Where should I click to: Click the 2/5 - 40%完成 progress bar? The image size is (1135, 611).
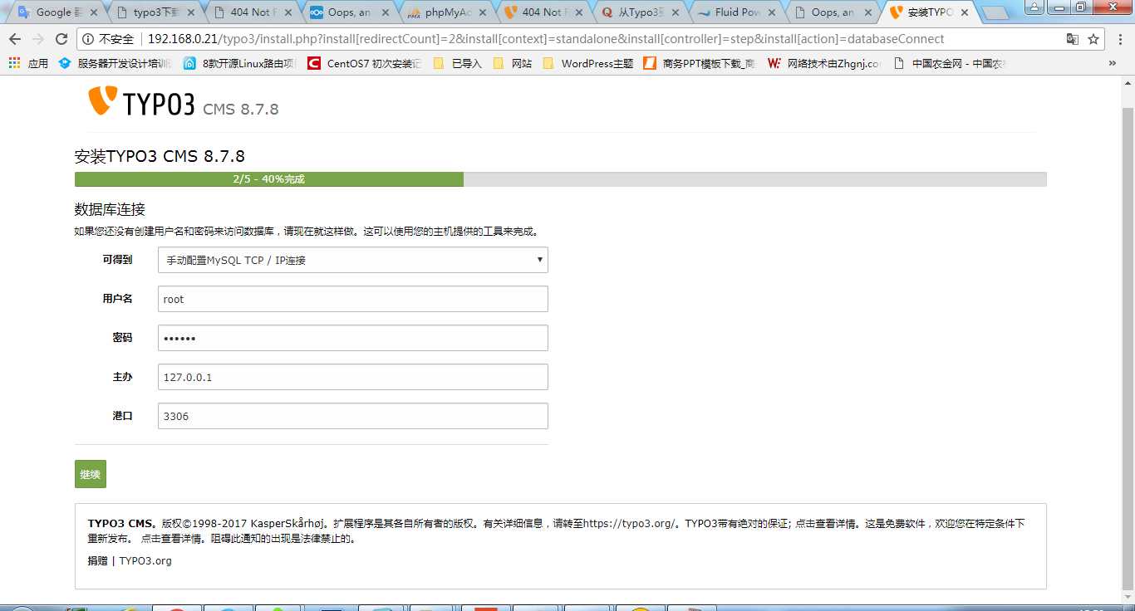pyautogui.click(x=561, y=179)
